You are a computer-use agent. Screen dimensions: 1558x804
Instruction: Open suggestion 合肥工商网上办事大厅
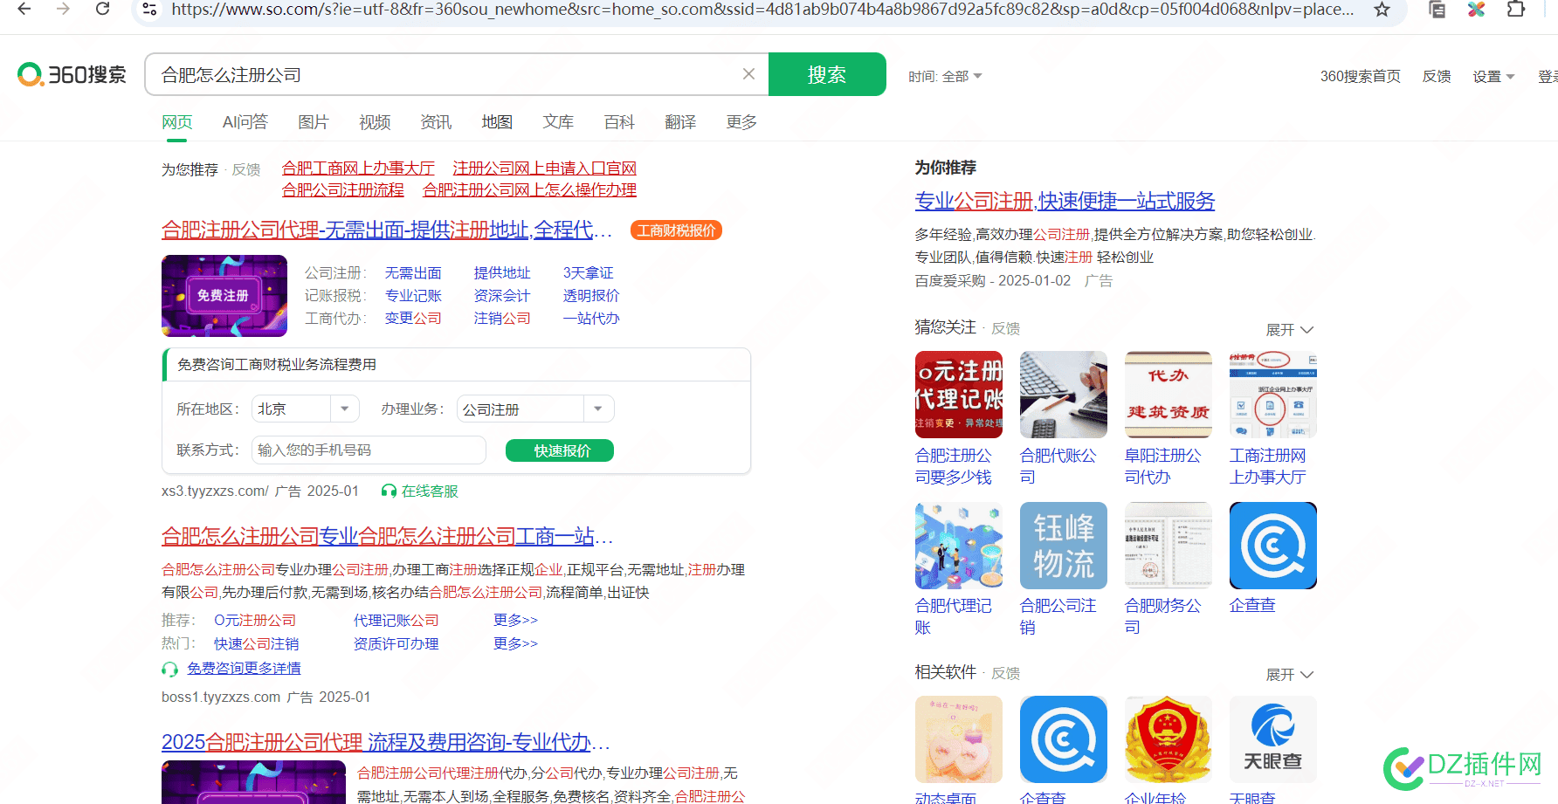(358, 168)
